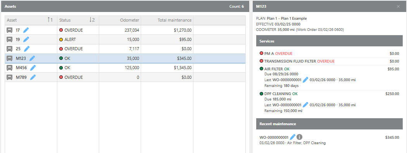
Task: Click green status dot for DPF CLEANING
Action: click(x=261, y=94)
